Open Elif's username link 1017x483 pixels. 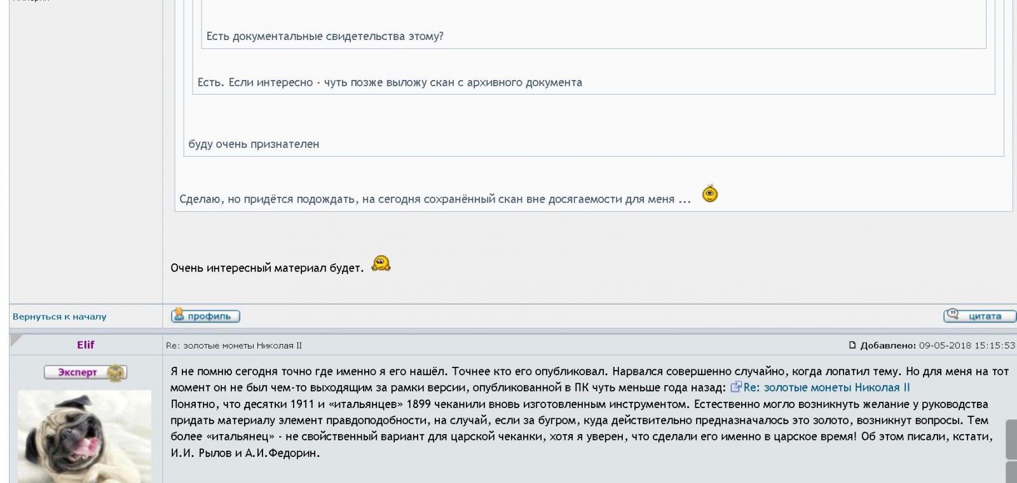pyautogui.click(x=86, y=345)
